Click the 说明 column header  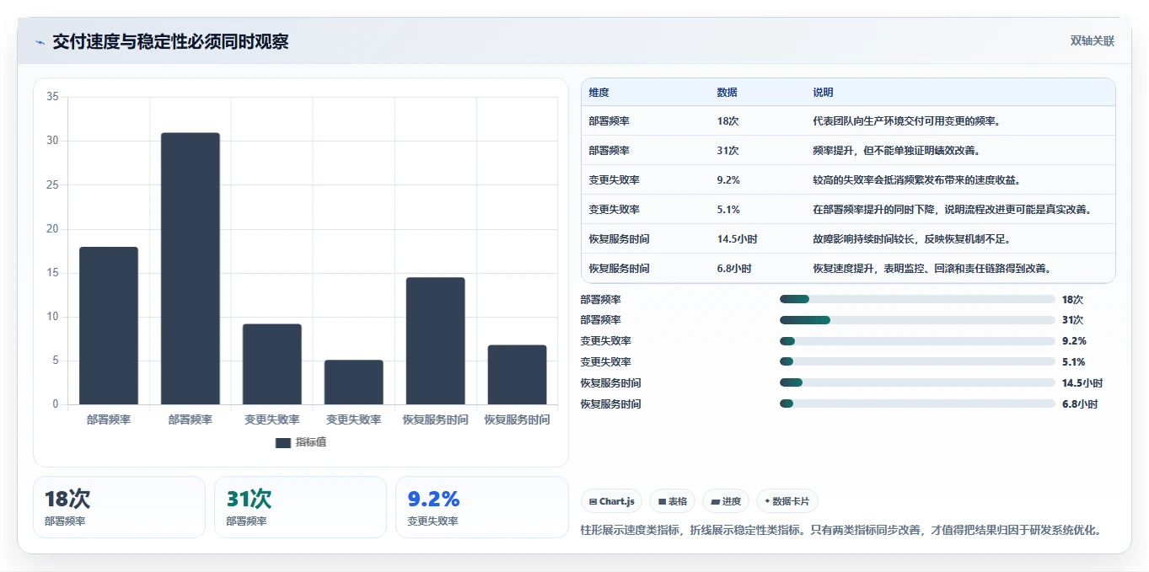[823, 93]
